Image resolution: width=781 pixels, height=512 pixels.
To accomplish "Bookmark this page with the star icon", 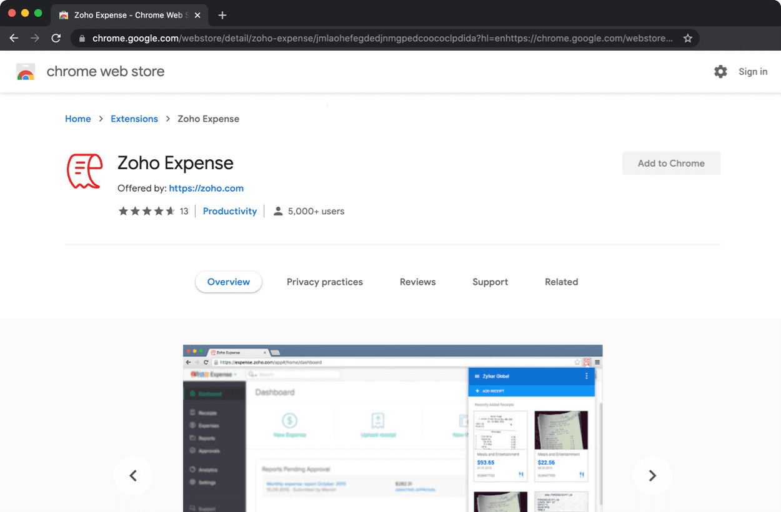I will (688, 38).
